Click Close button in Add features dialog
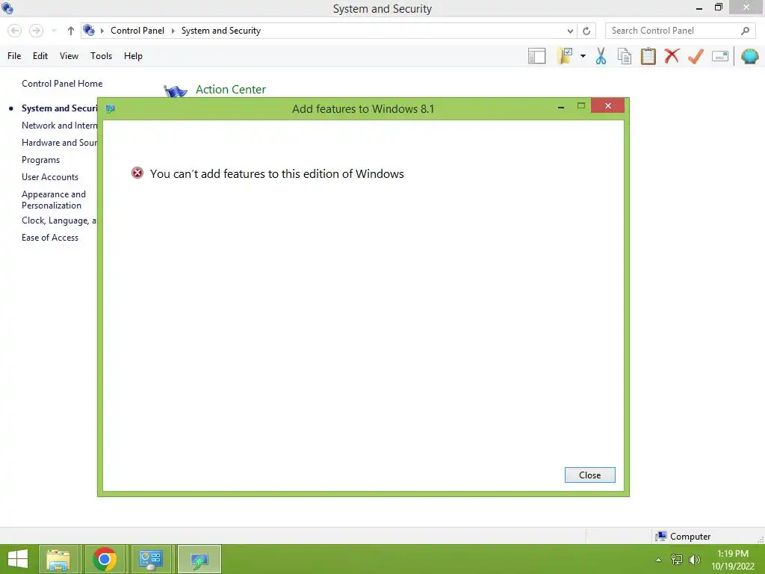The height and width of the screenshot is (574, 765). (x=590, y=475)
